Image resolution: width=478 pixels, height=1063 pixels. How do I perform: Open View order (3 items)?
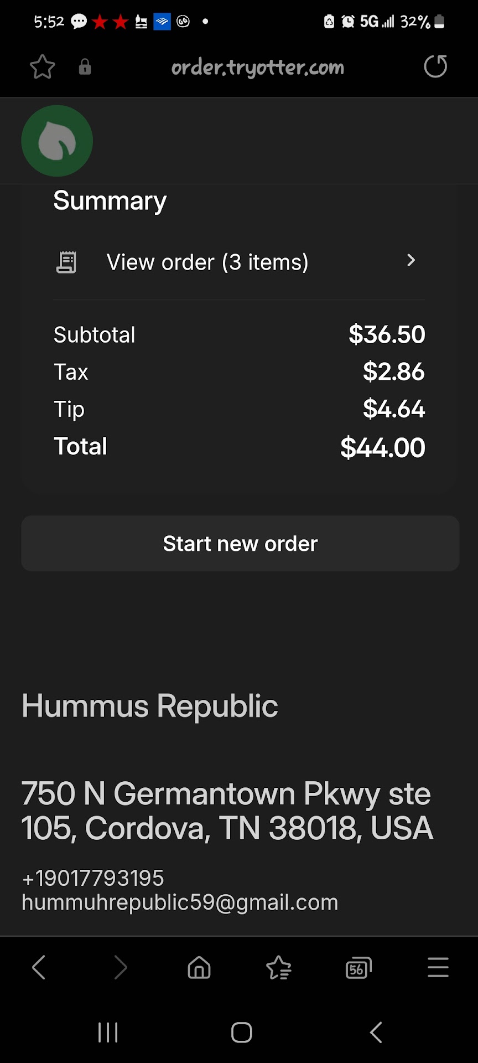coord(207,262)
